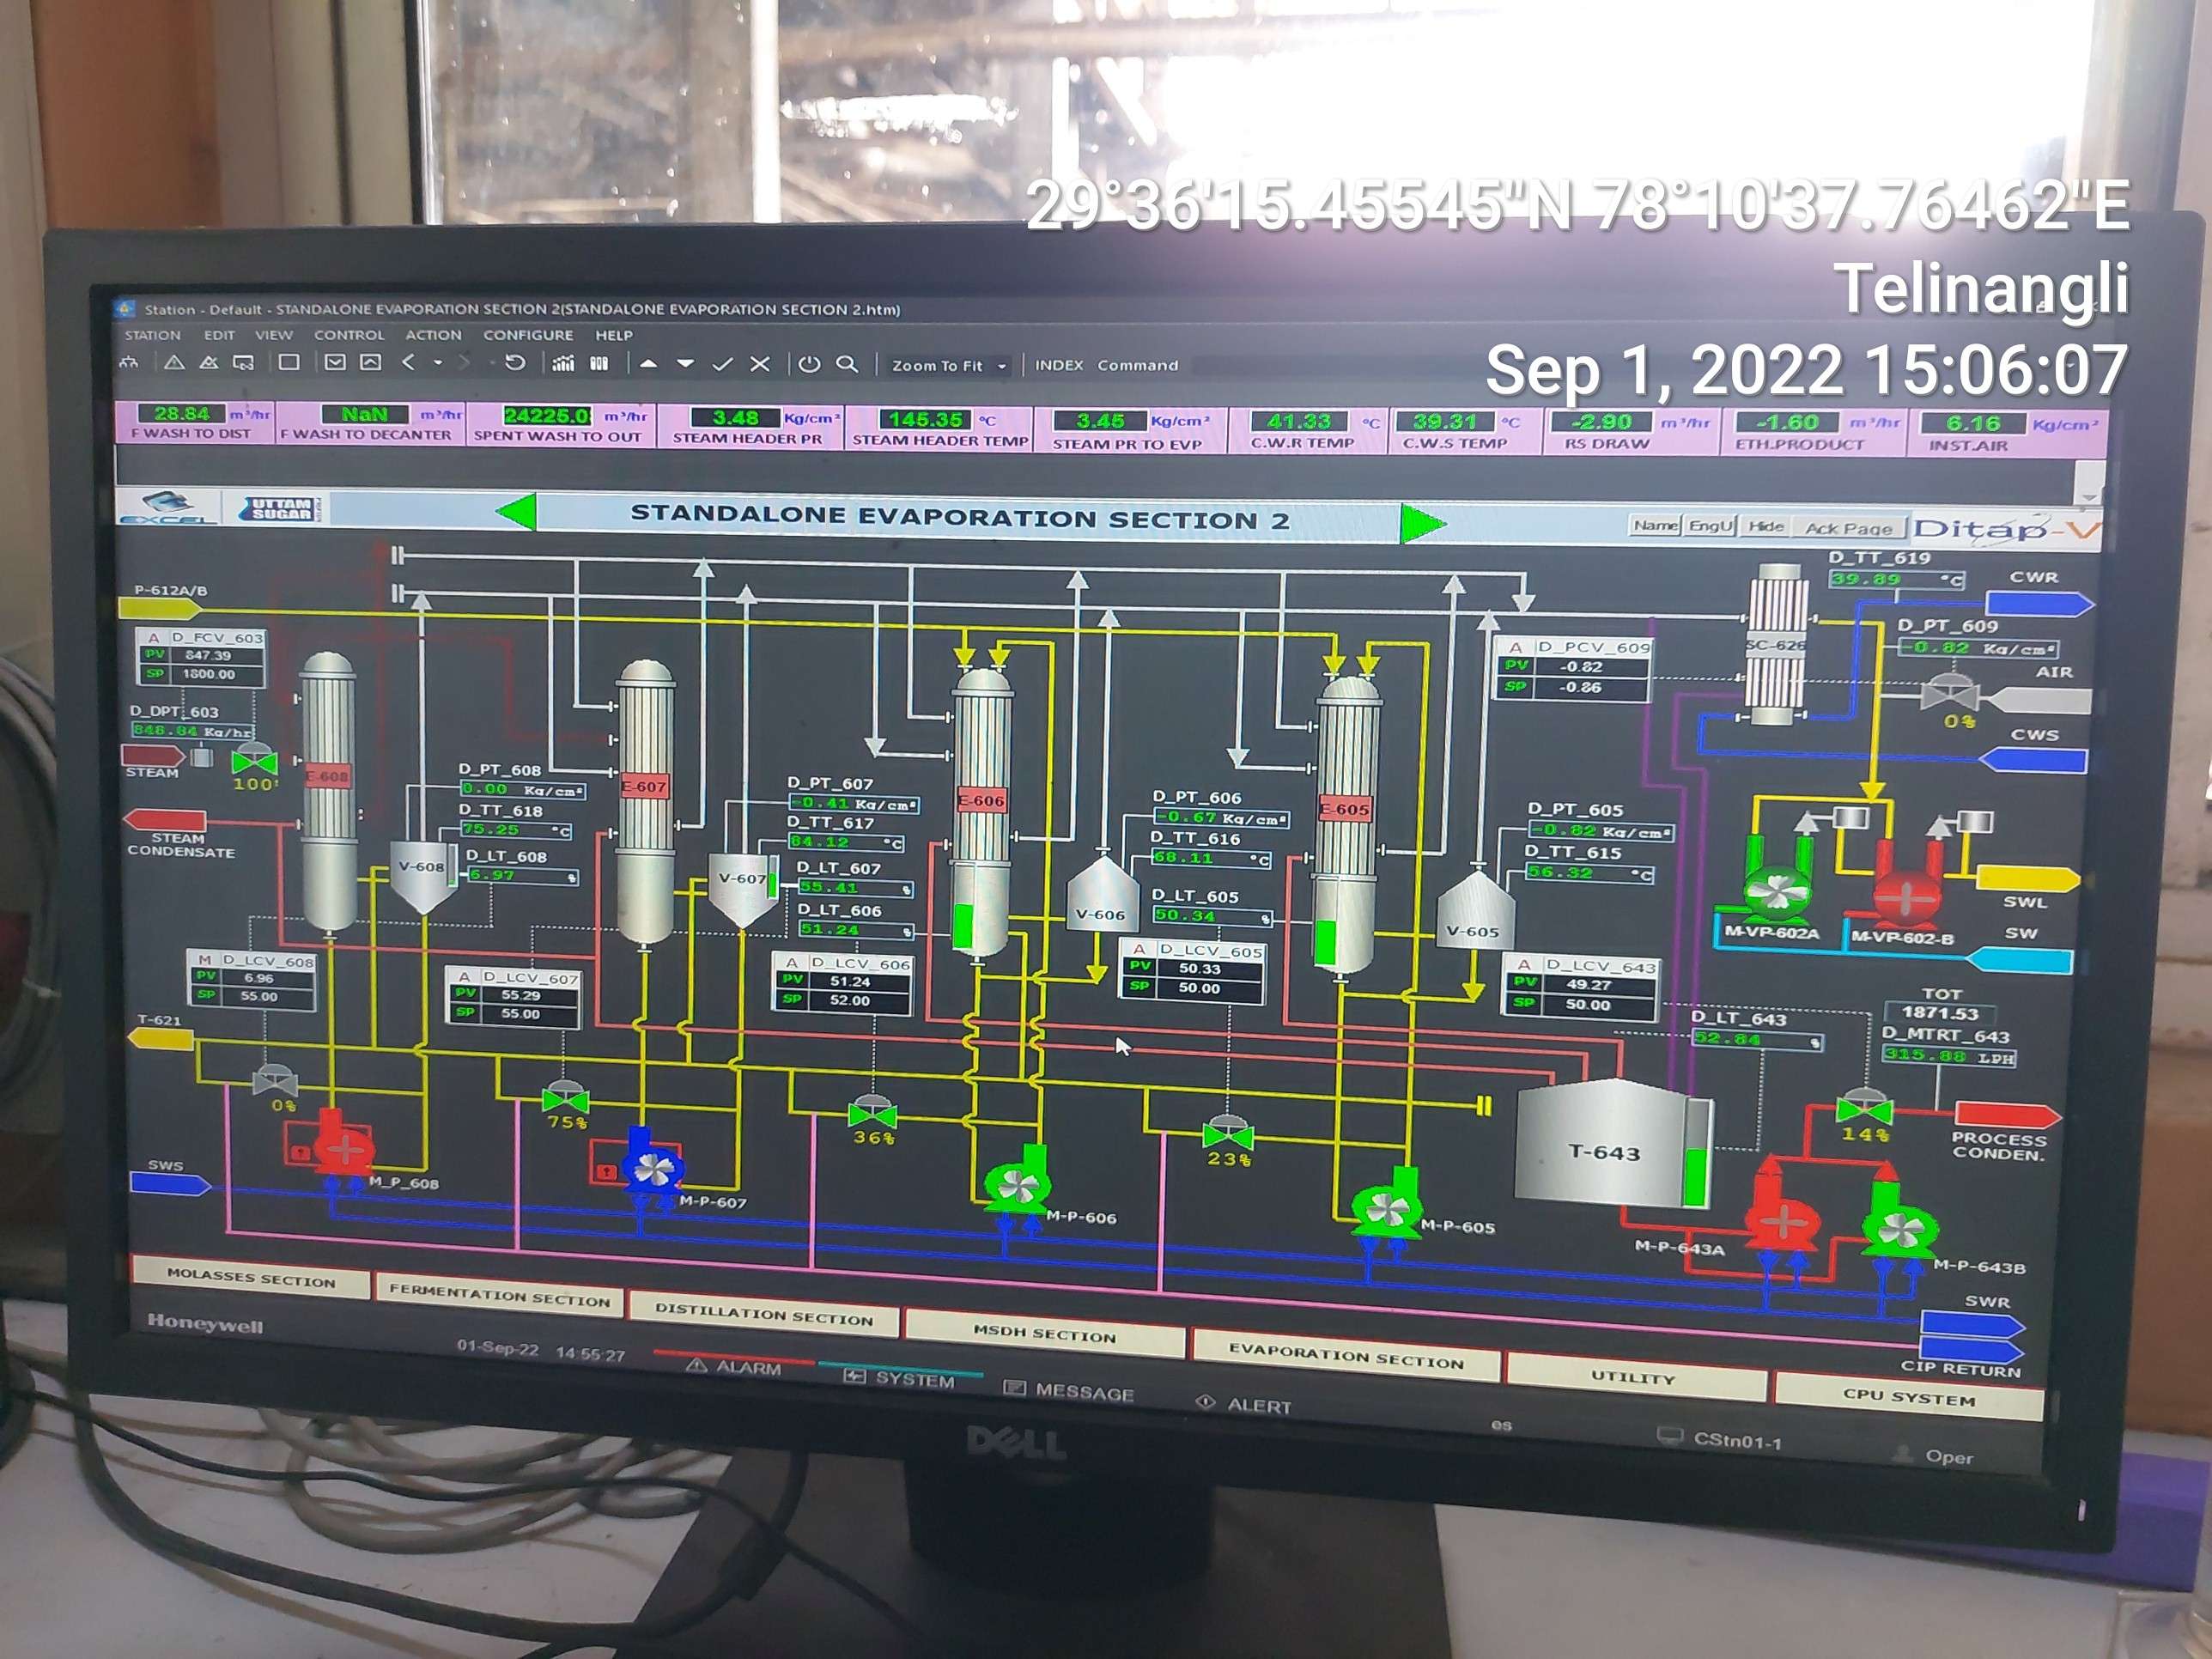Expand the back history dropdown arrow
Viewport: 2212px width, 1659px height.
pyautogui.click(x=437, y=363)
